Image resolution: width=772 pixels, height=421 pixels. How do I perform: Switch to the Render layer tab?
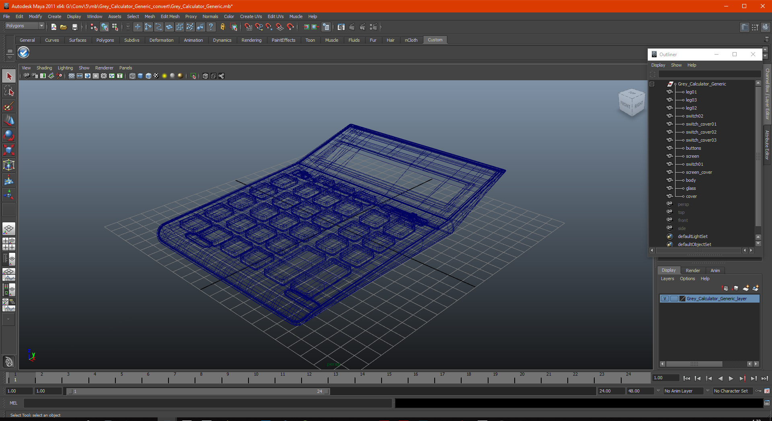click(x=693, y=270)
